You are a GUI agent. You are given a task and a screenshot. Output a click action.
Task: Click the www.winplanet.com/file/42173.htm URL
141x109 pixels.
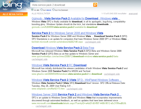click(48, 89)
